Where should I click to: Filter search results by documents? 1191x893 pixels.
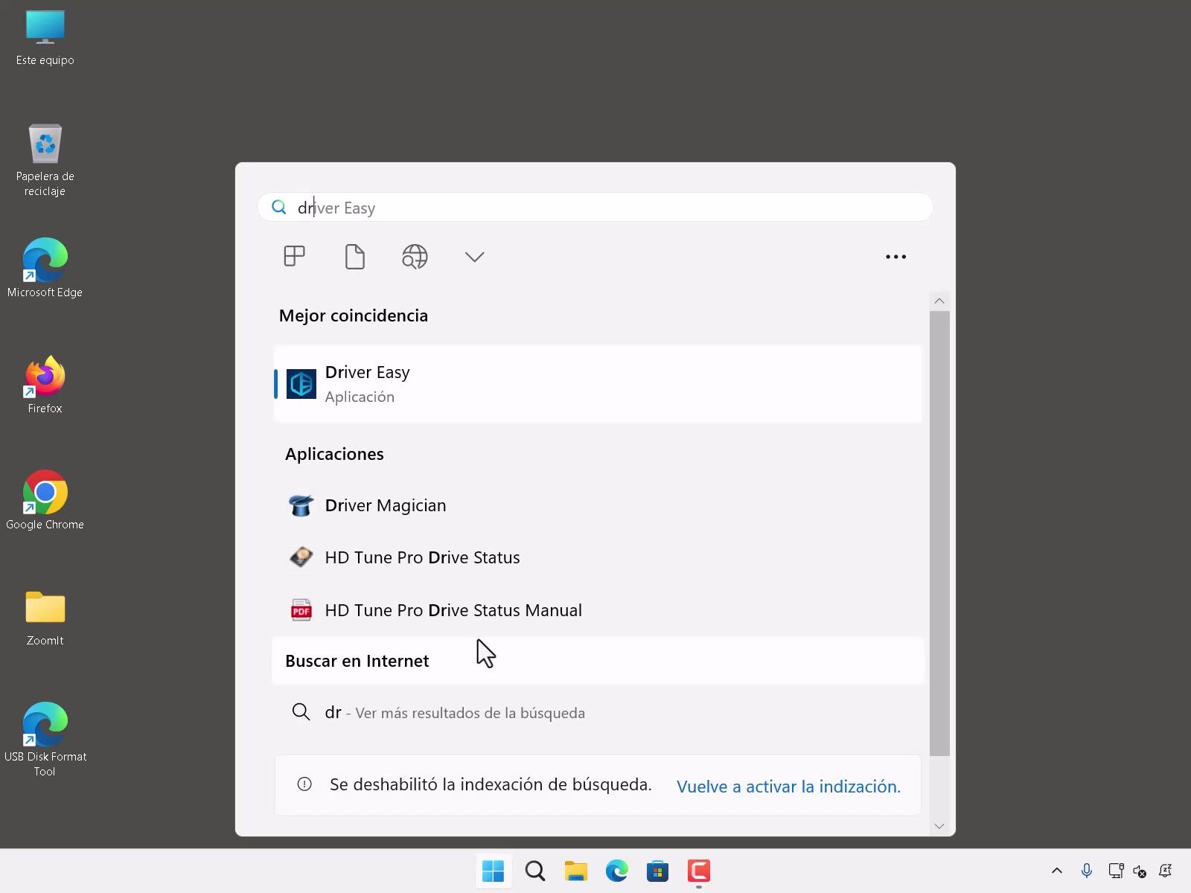pos(355,257)
